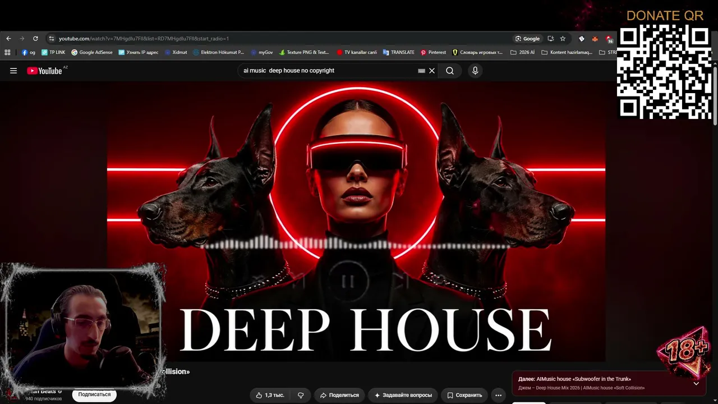Open the Elektron Hökumat bookmark
Image resolution: width=718 pixels, height=404 pixels.
pos(219,52)
